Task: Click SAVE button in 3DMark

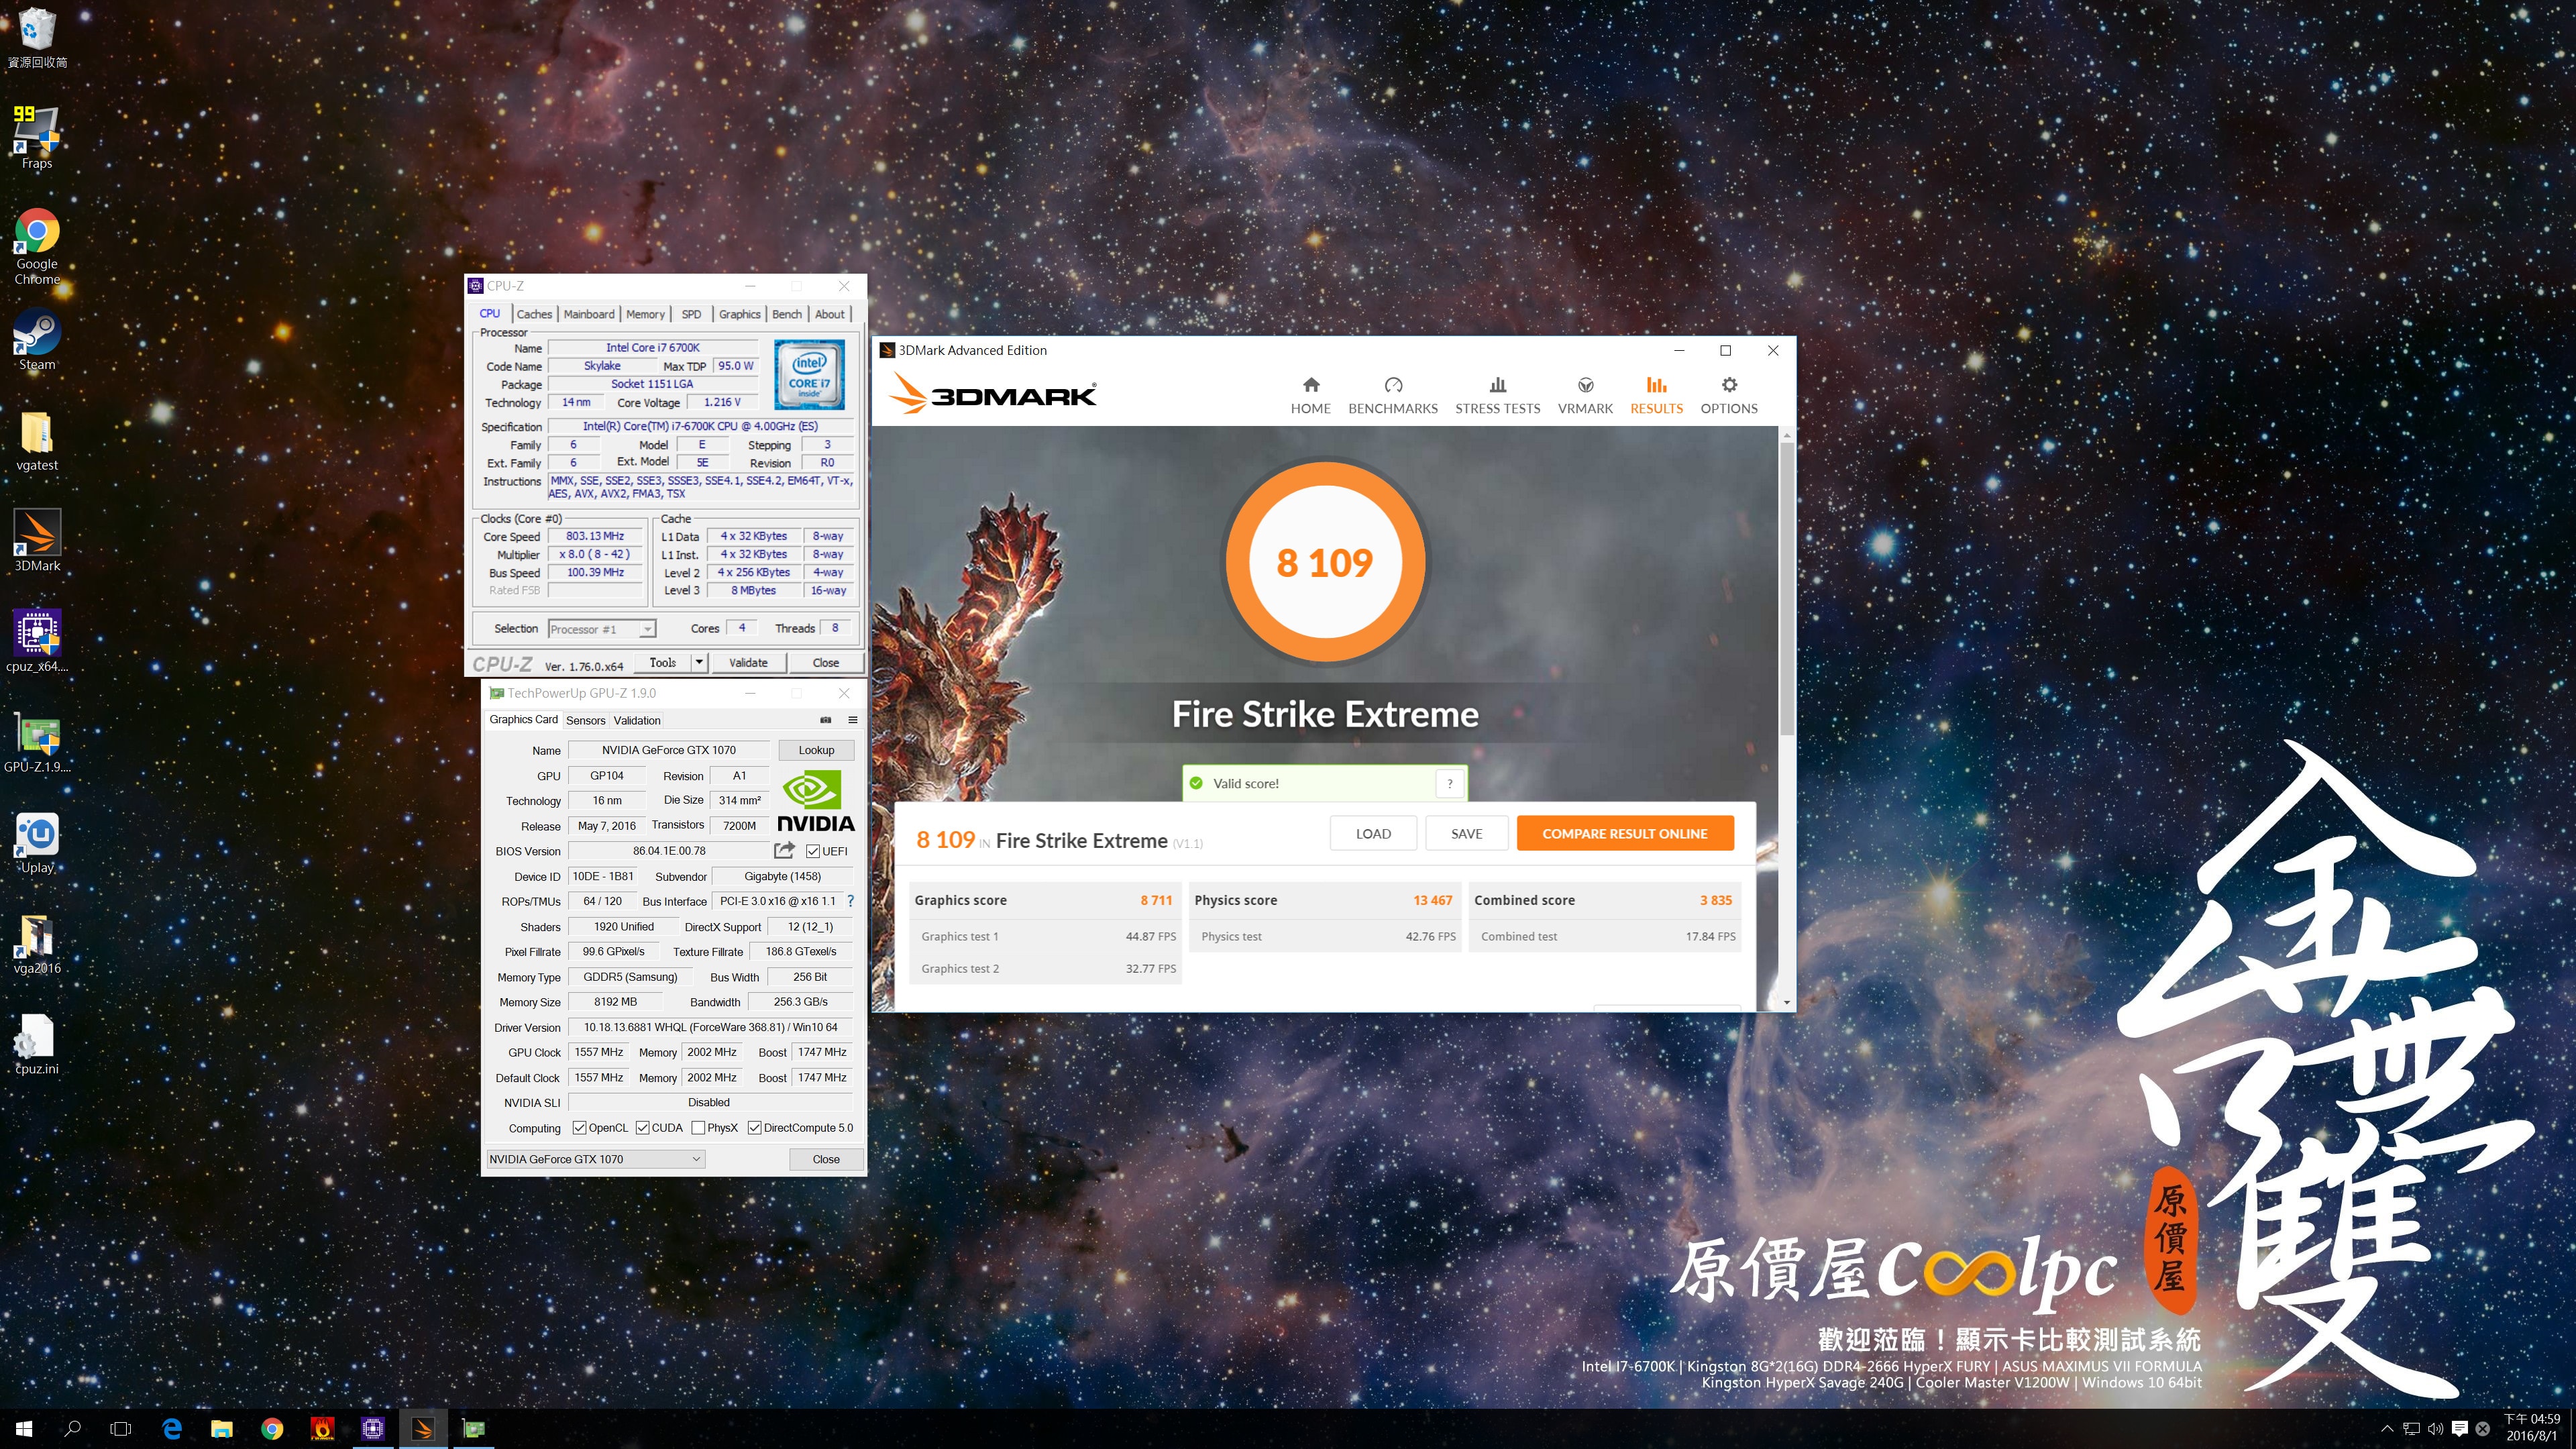Action: click(x=1466, y=833)
